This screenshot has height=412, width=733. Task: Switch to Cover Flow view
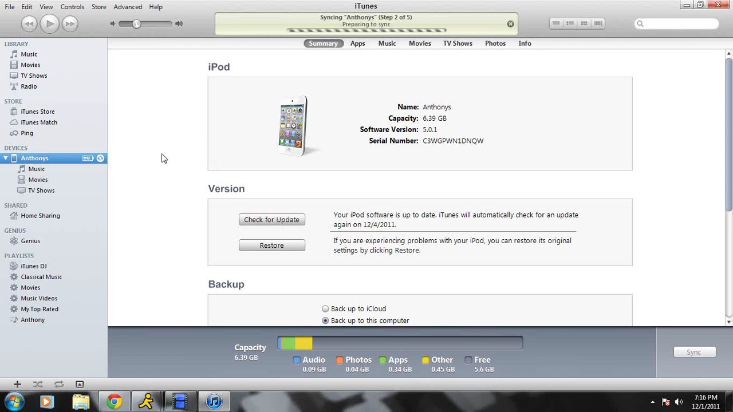(598, 23)
